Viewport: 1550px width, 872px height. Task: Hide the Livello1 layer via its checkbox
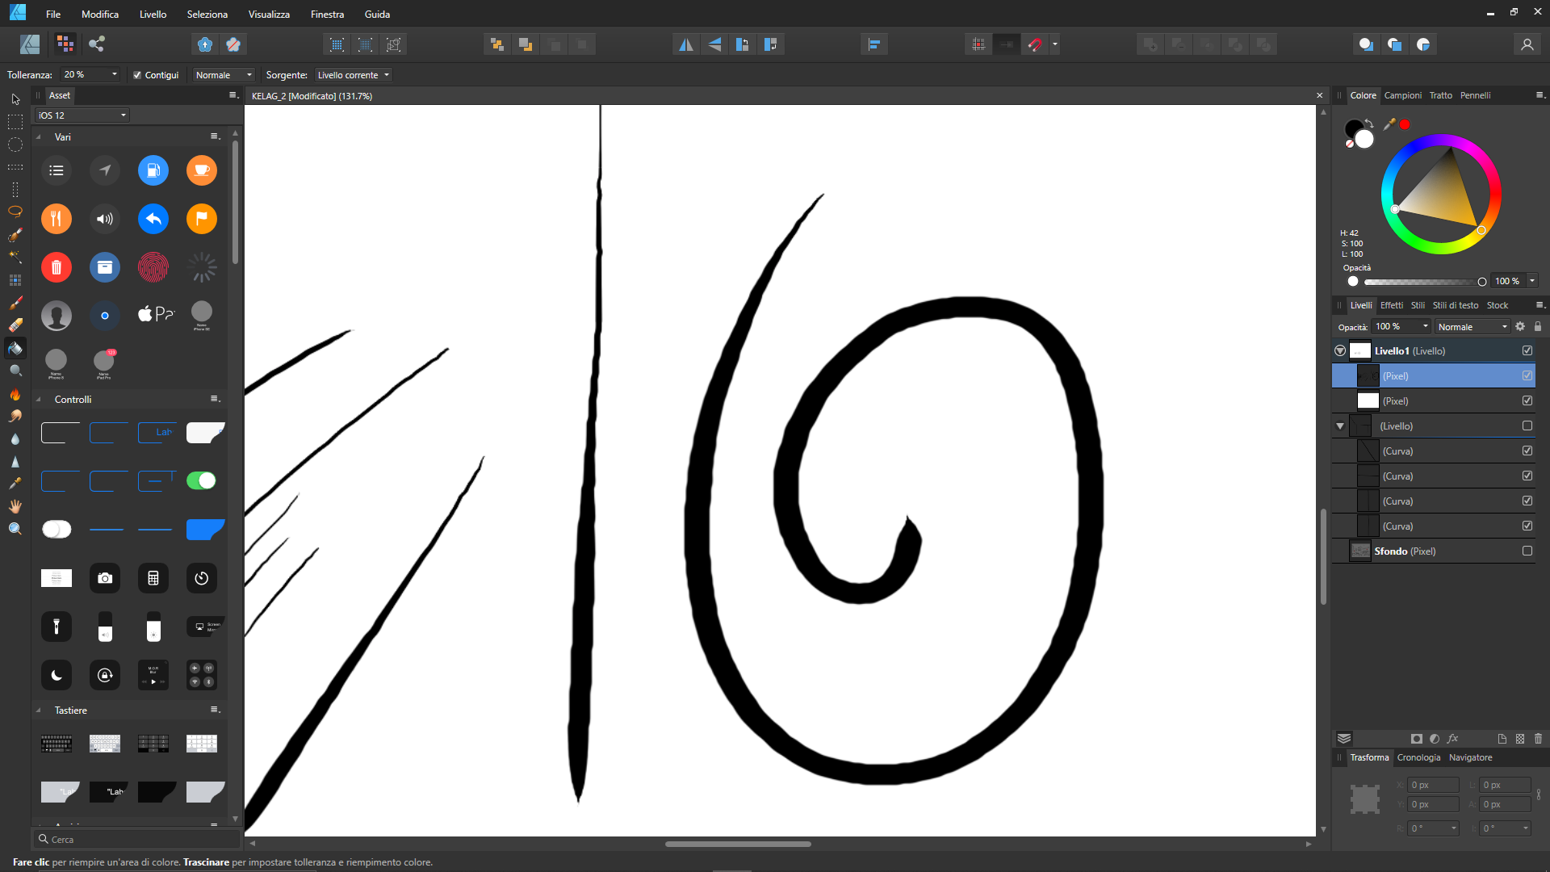pyautogui.click(x=1527, y=350)
